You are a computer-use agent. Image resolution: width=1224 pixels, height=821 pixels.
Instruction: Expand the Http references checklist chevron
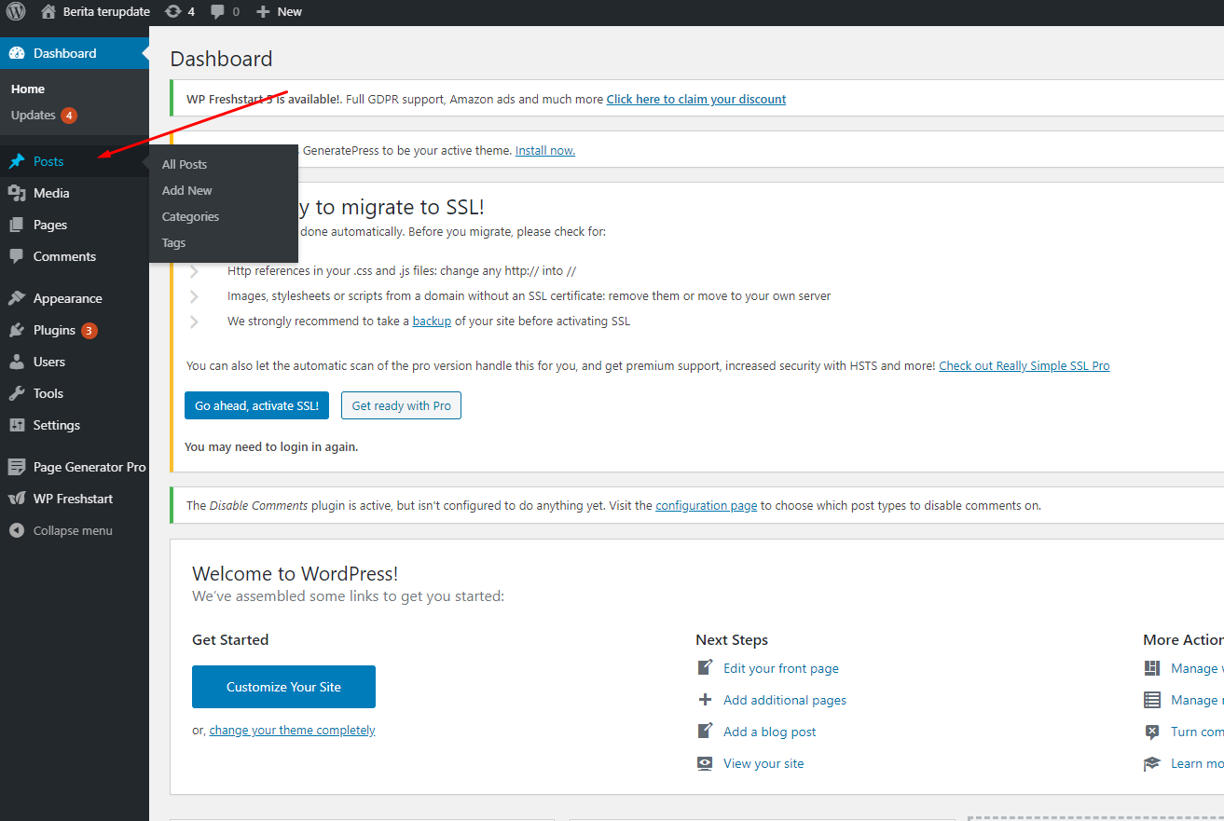click(x=194, y=271)
